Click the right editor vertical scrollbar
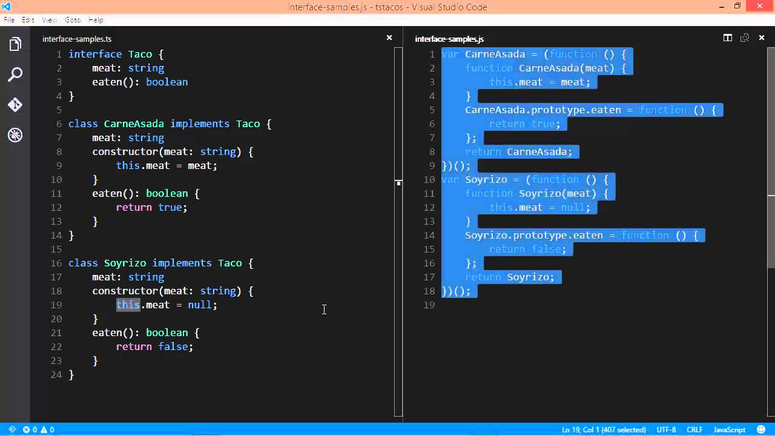This screenshot has height=436, width=775. click(771, 157)
